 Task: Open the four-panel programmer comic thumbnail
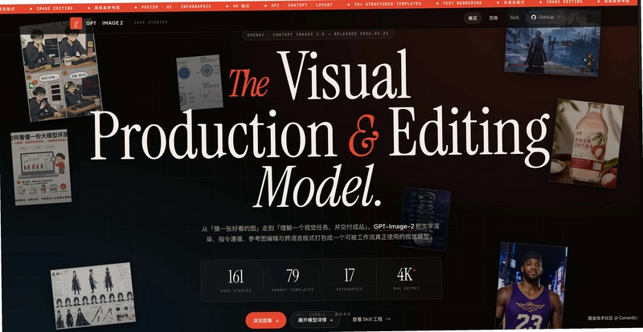coord(61,71)
